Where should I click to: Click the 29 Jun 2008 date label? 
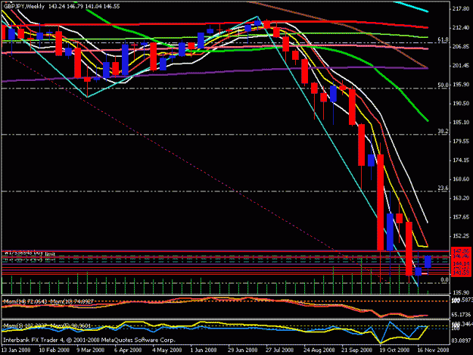click(x=242, y=350)
